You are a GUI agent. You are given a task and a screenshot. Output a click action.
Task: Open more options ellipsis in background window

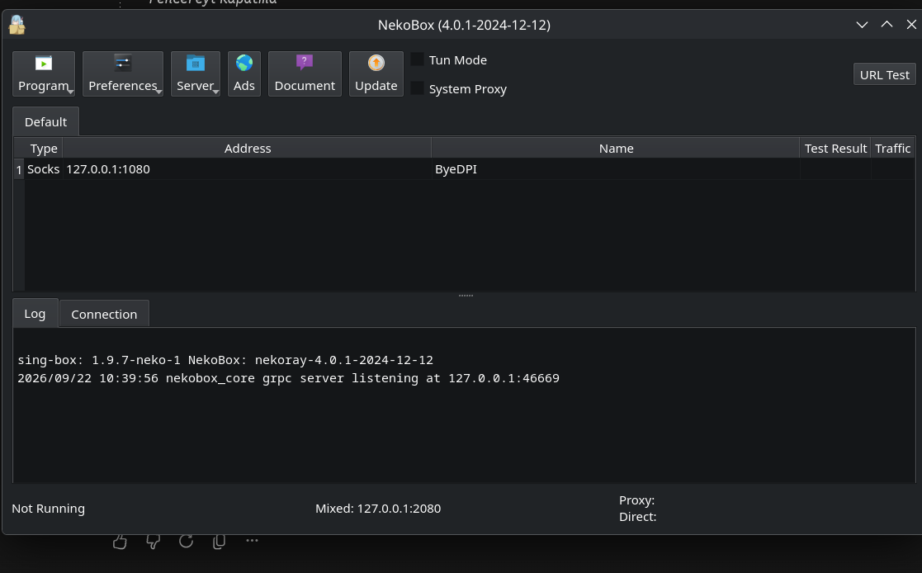(253, 540)
